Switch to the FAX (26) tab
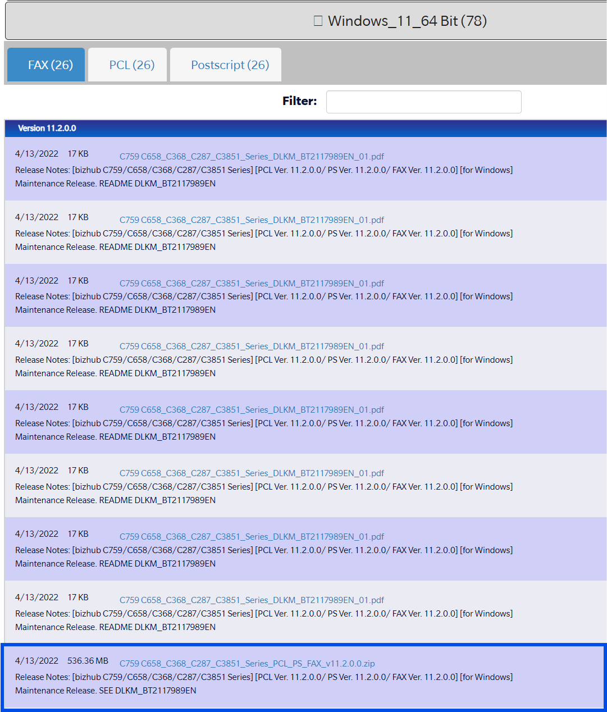This screenshot has height=712, width=607. point(46,65)
